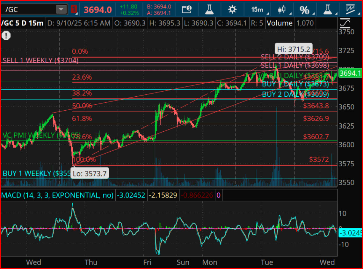Click the green 3694.1 current price tag

(350, 73)
